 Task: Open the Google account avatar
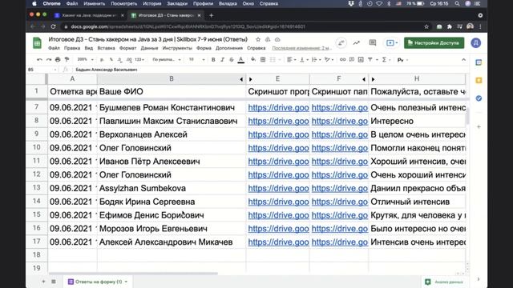pyautogui.click(x=475, y=42)
